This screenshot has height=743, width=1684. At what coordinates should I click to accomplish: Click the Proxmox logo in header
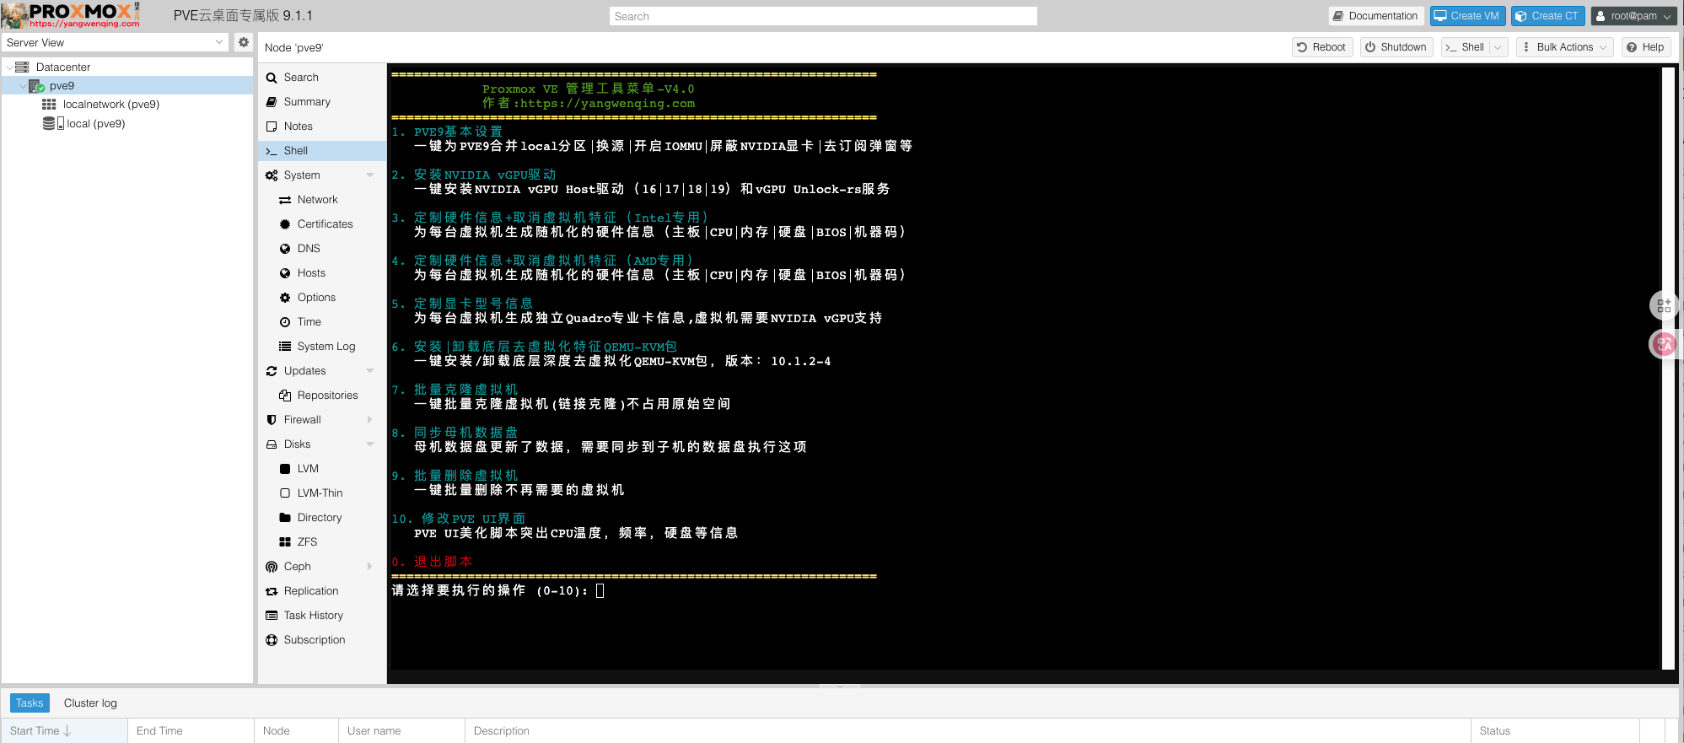tap(72, 15)
